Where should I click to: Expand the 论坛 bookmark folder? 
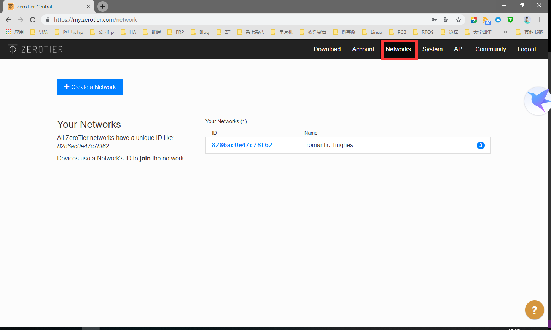[449, 32]
